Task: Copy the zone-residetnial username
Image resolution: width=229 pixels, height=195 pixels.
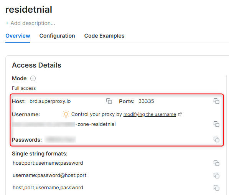Action: pos(216,124)
